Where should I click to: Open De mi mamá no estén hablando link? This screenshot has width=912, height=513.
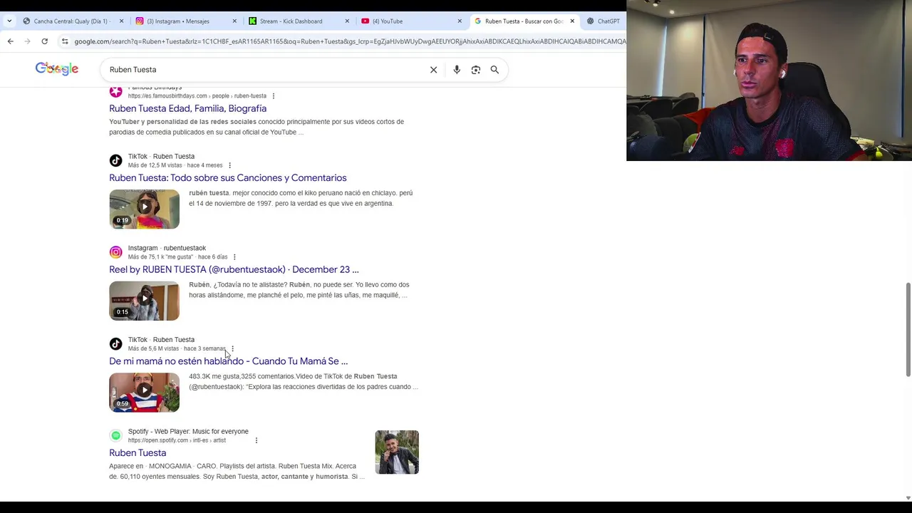(x=228, y=361)
